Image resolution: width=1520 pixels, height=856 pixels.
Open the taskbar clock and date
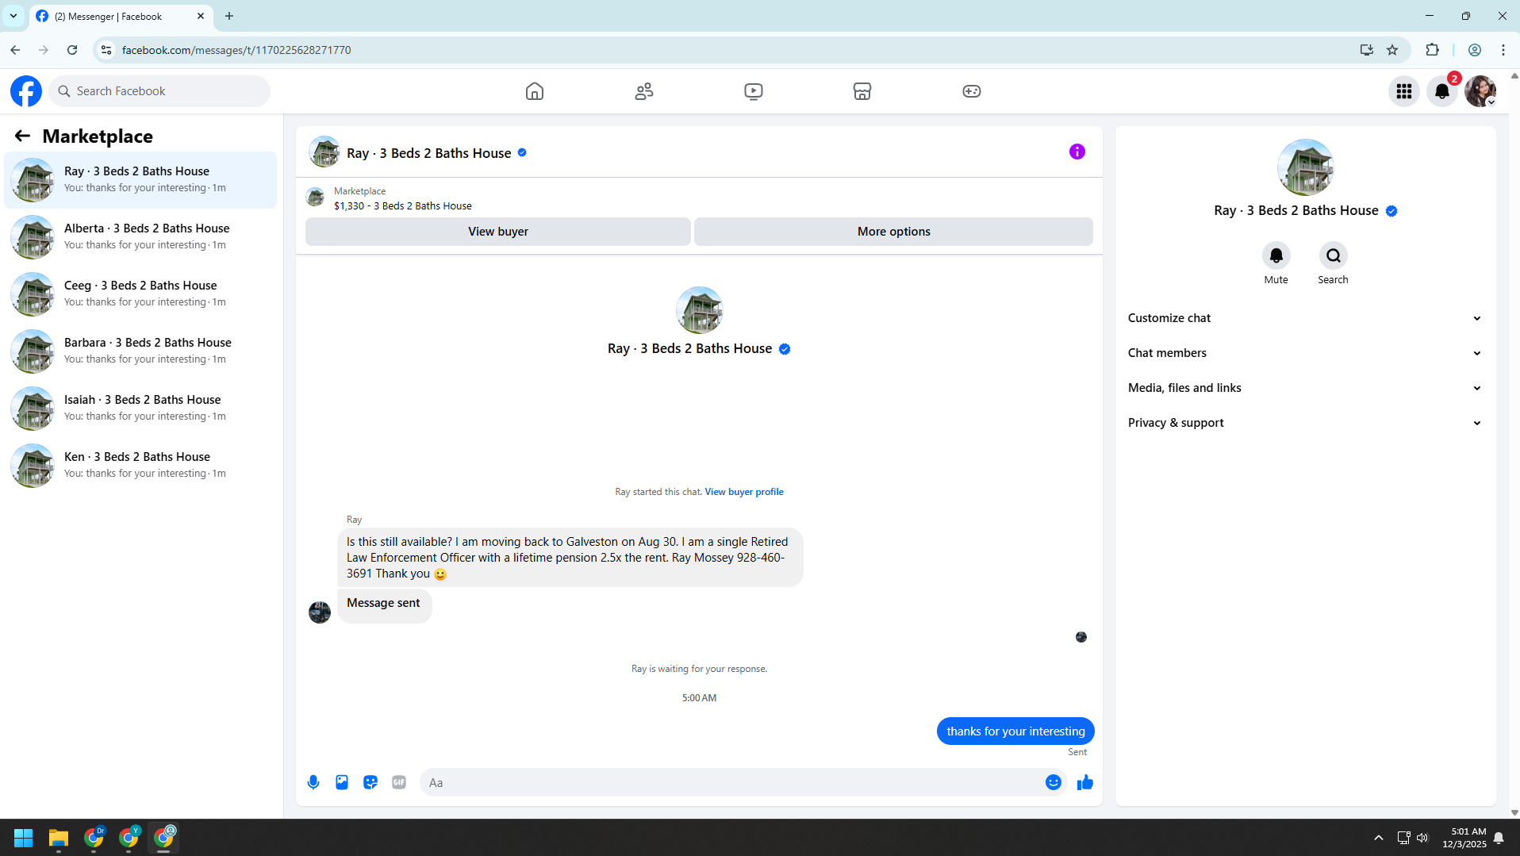[1464, 838]
